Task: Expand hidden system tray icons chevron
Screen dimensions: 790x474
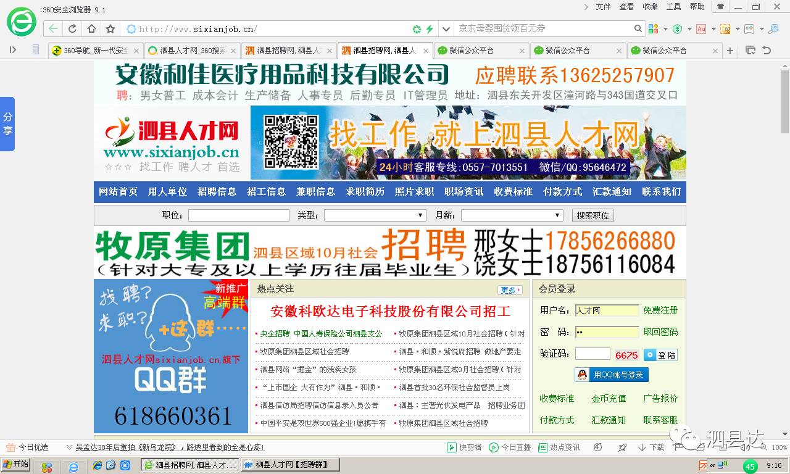Action: (712, 465)
